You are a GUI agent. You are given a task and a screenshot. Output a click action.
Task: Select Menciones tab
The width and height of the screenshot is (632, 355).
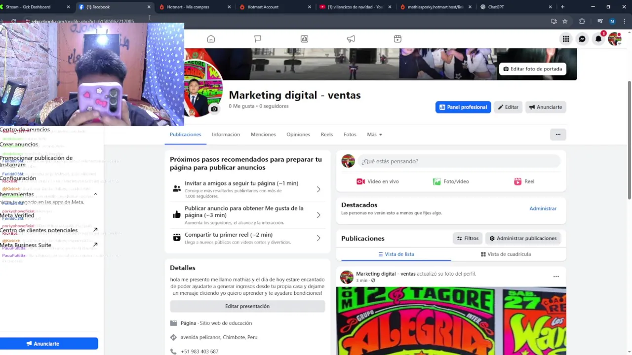[x=263, y=135]
